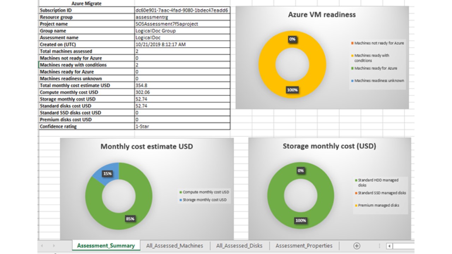
Task: Select the 'LogicalDoc Group' cell
Action: tap(182, 31)
